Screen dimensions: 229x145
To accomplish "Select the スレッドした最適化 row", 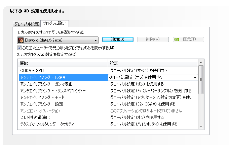I will pos(108,117).
